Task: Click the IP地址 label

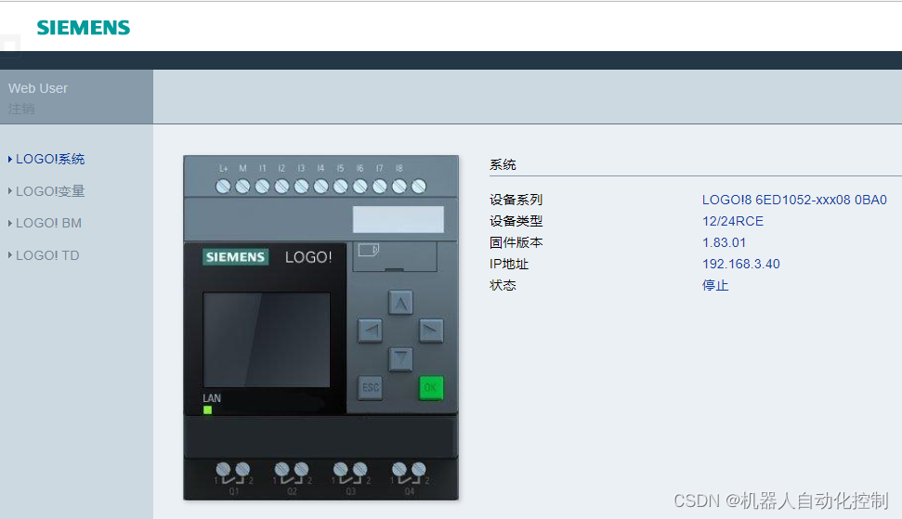Action: tap(508, 264)
